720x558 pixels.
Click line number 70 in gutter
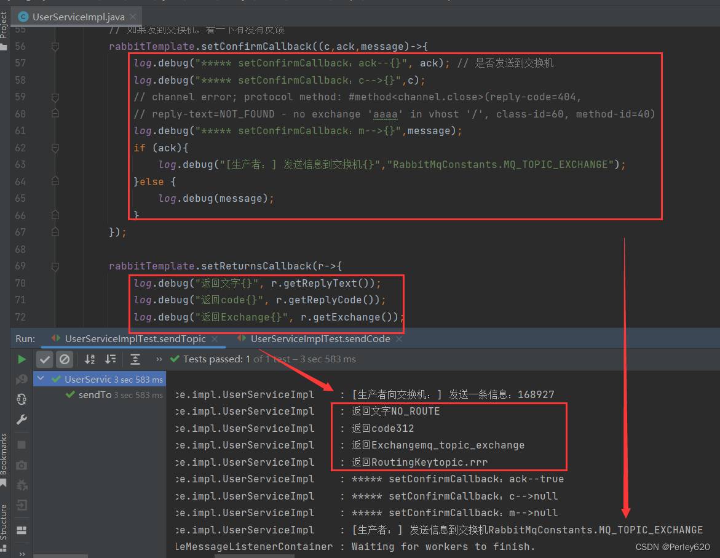pos(20,283)
